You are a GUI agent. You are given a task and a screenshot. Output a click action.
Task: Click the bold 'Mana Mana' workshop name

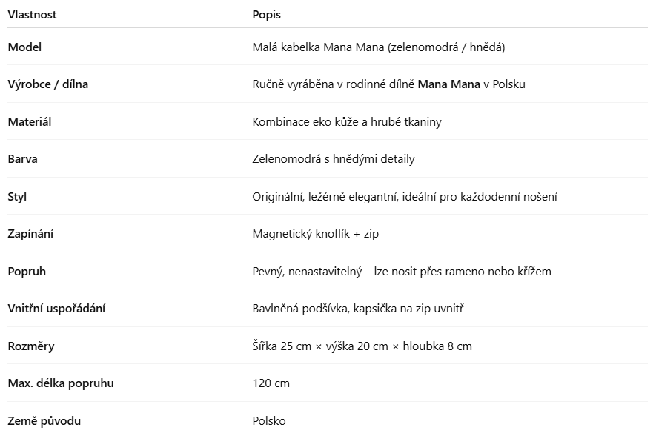tap(448, 84)
